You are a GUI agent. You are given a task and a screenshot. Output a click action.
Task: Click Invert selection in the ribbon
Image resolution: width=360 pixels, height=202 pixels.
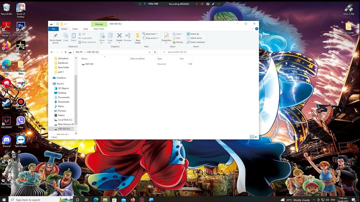196,42
